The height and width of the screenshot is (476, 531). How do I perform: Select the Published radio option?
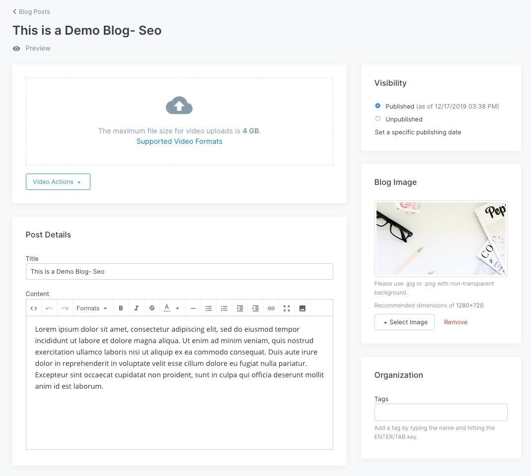coord(378,106)
